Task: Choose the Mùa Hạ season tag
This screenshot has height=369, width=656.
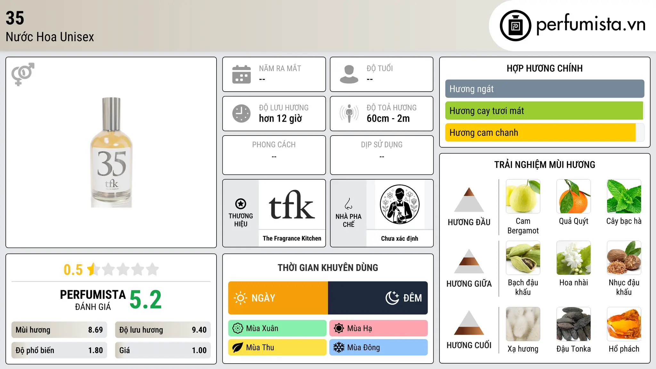Action: 378,328
